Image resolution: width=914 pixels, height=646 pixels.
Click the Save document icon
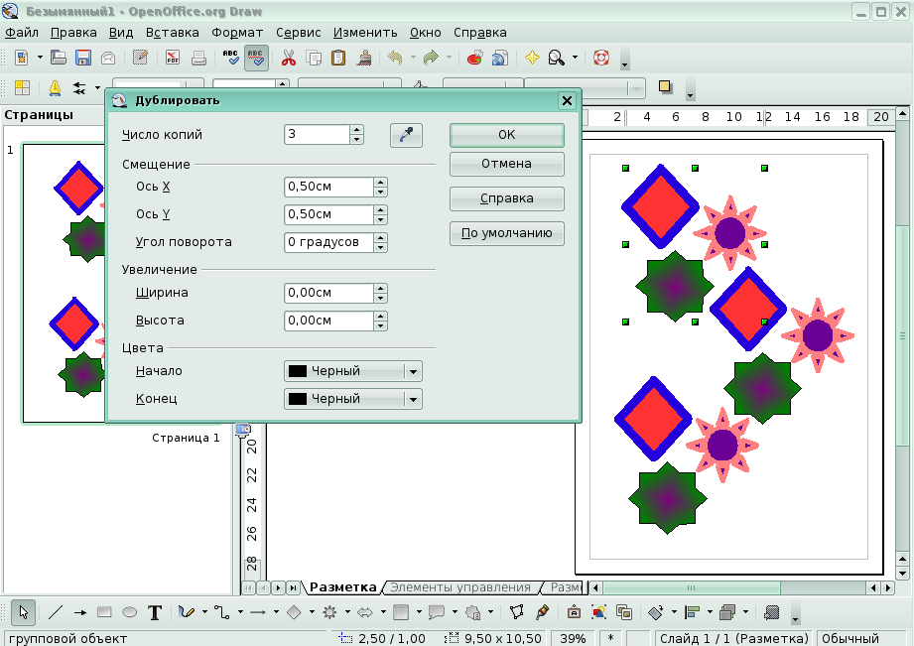[x=83, y=58]
